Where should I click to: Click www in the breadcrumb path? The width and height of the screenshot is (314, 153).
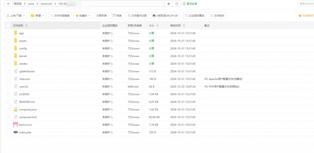coord(31,4)
